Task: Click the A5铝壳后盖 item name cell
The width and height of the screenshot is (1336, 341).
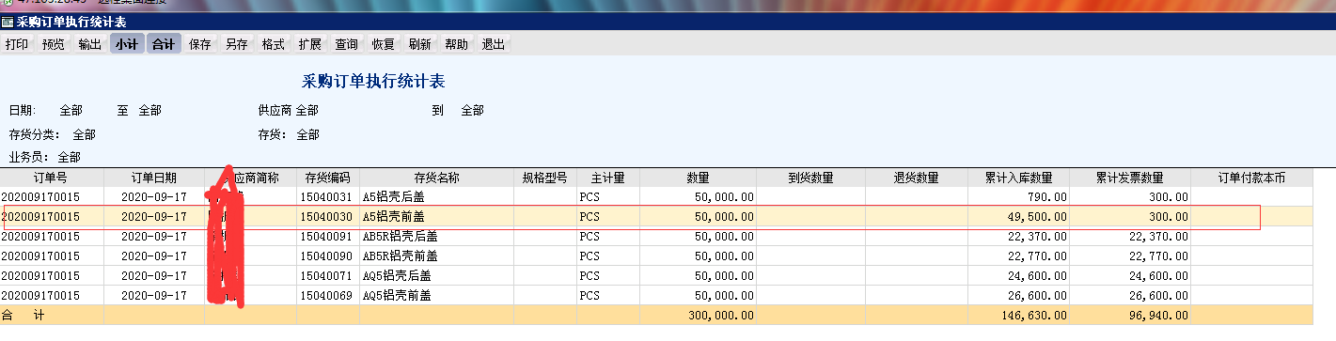Action: click(x=437, y=197)
